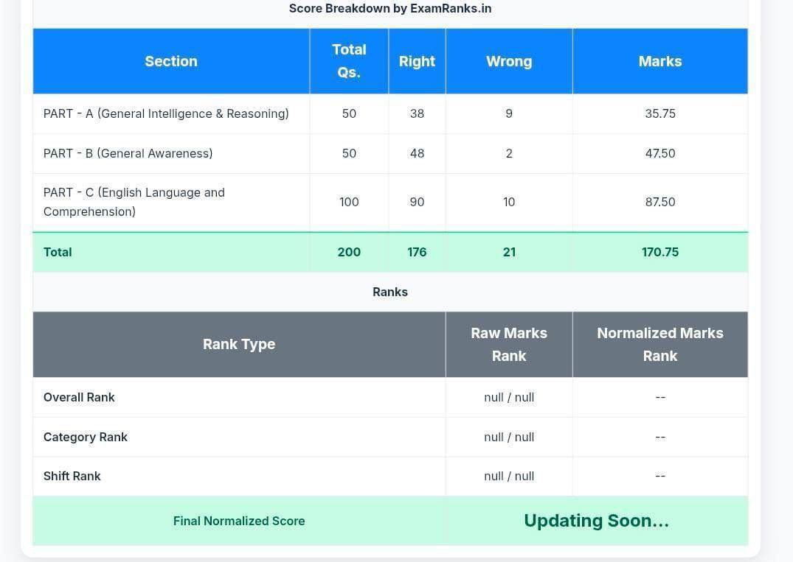The width and height of the screenshot is (793, 562).
Task: Select the PART - A General Intelligence row label
Action: [166, 113]
